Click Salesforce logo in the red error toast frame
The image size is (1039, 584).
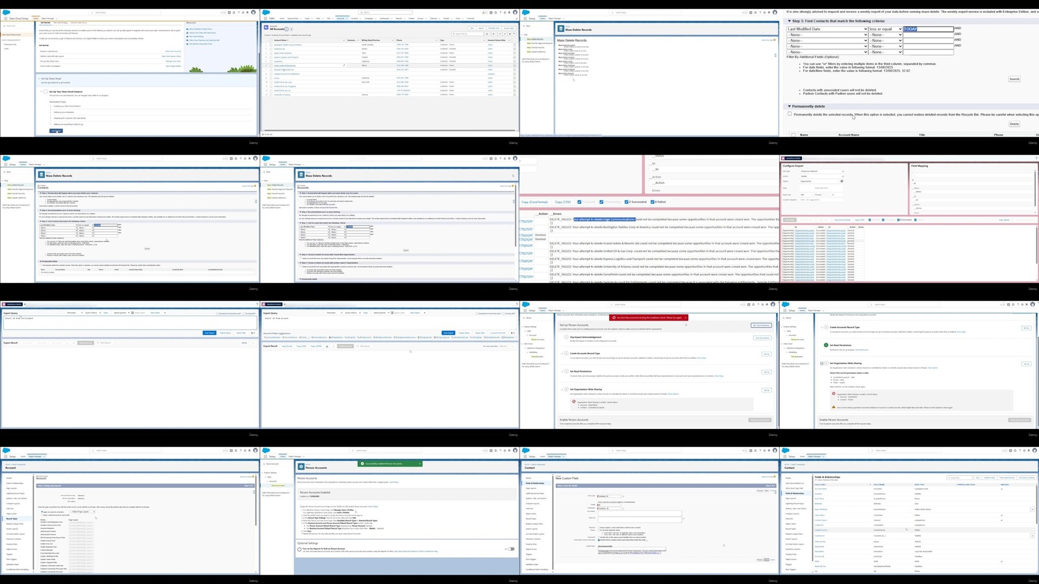525,304
